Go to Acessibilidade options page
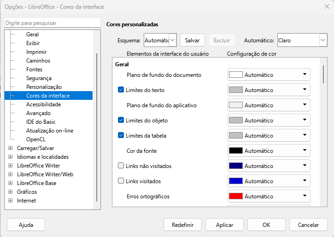This screenshot has width=334, height=237. (x=43, y=104)
